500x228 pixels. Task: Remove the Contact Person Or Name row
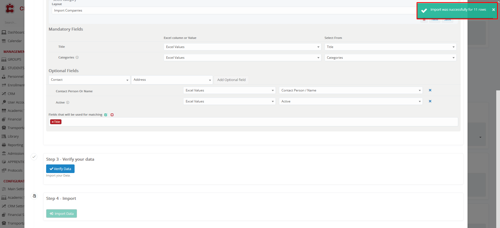pos(430,90)
